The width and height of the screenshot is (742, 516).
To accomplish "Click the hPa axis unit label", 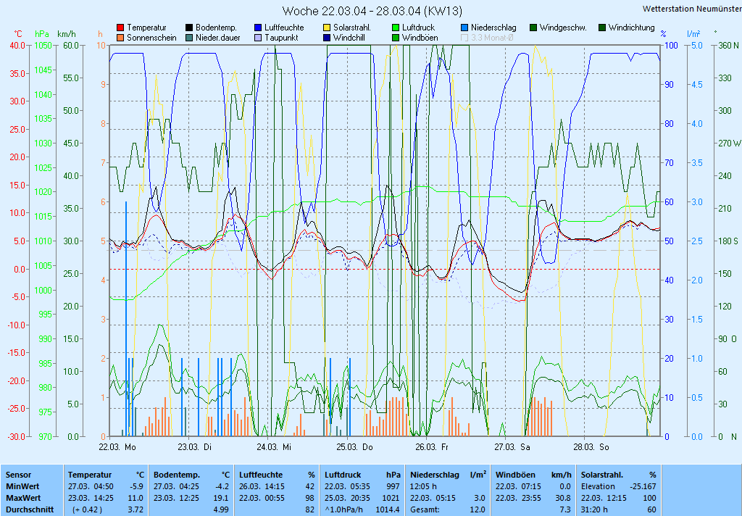I will point(42,34).
